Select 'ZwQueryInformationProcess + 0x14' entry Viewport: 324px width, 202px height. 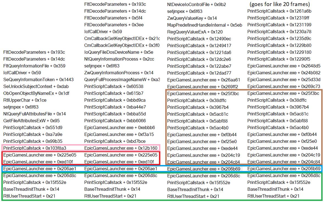[119, 73]
